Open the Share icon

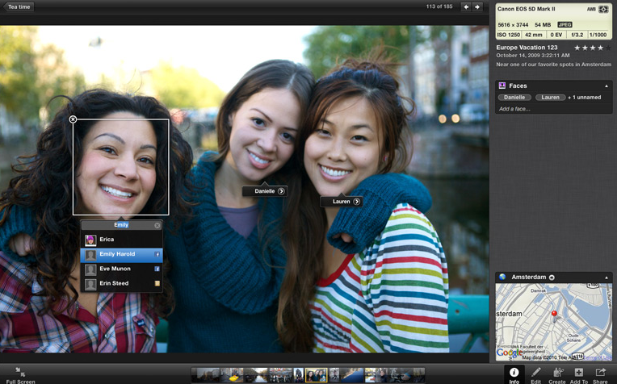(600, 374)
